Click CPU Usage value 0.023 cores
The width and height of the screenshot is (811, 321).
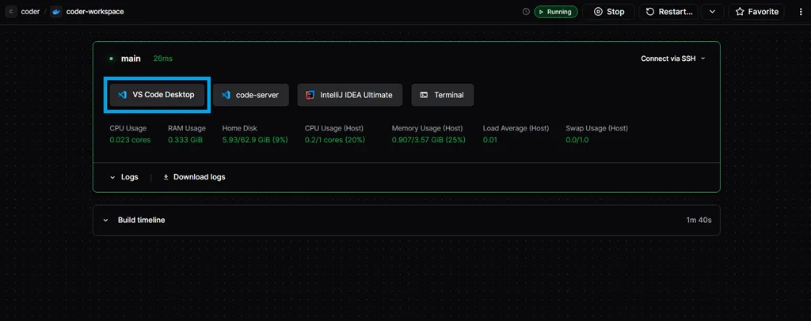pos(131,140)
